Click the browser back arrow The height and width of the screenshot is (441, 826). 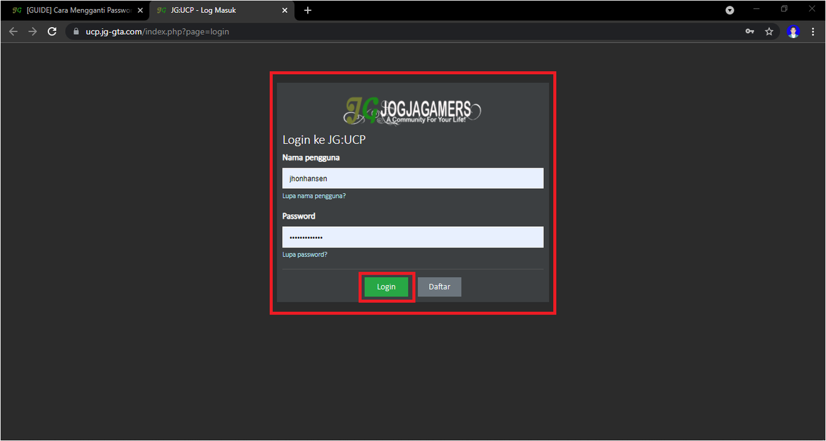(13, 31)
